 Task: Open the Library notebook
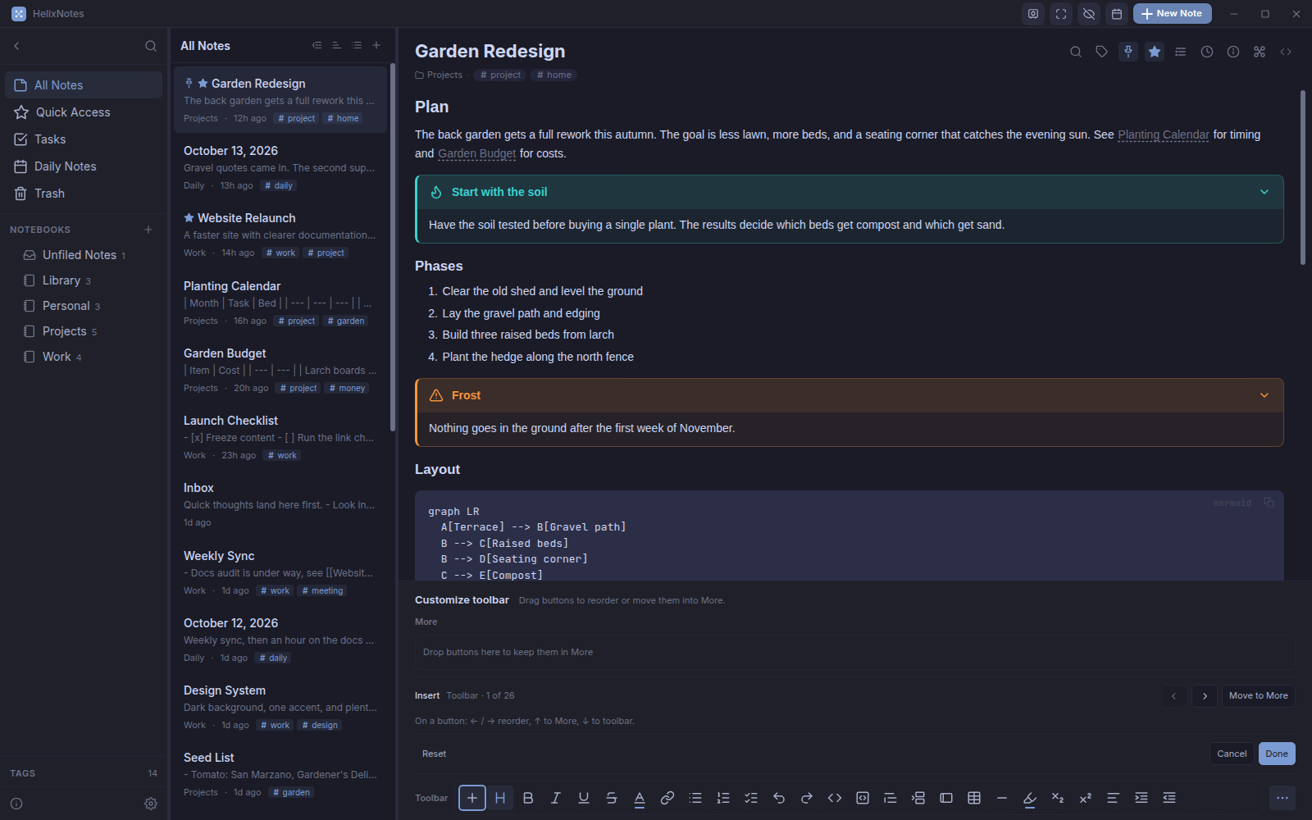click(x=84, y=280)
